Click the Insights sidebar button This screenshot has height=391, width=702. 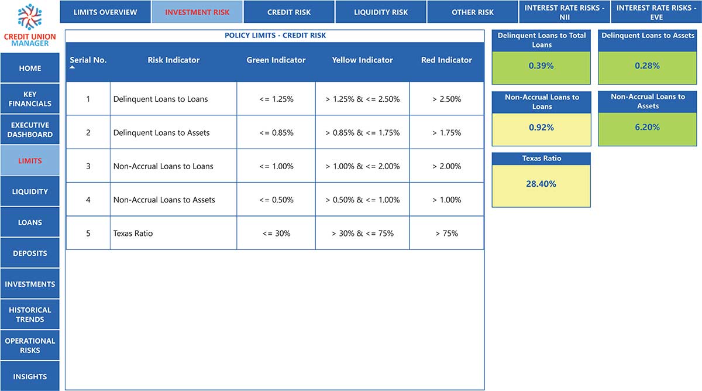click(x=30, y=376)
